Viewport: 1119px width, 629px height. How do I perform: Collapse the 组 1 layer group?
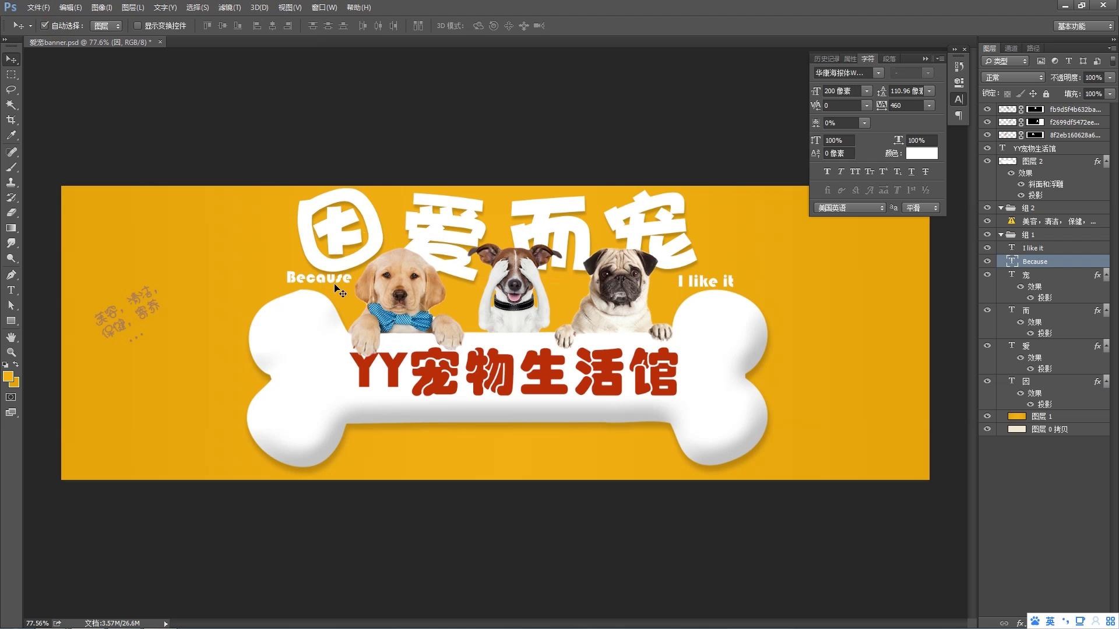tap(1001, 235)
